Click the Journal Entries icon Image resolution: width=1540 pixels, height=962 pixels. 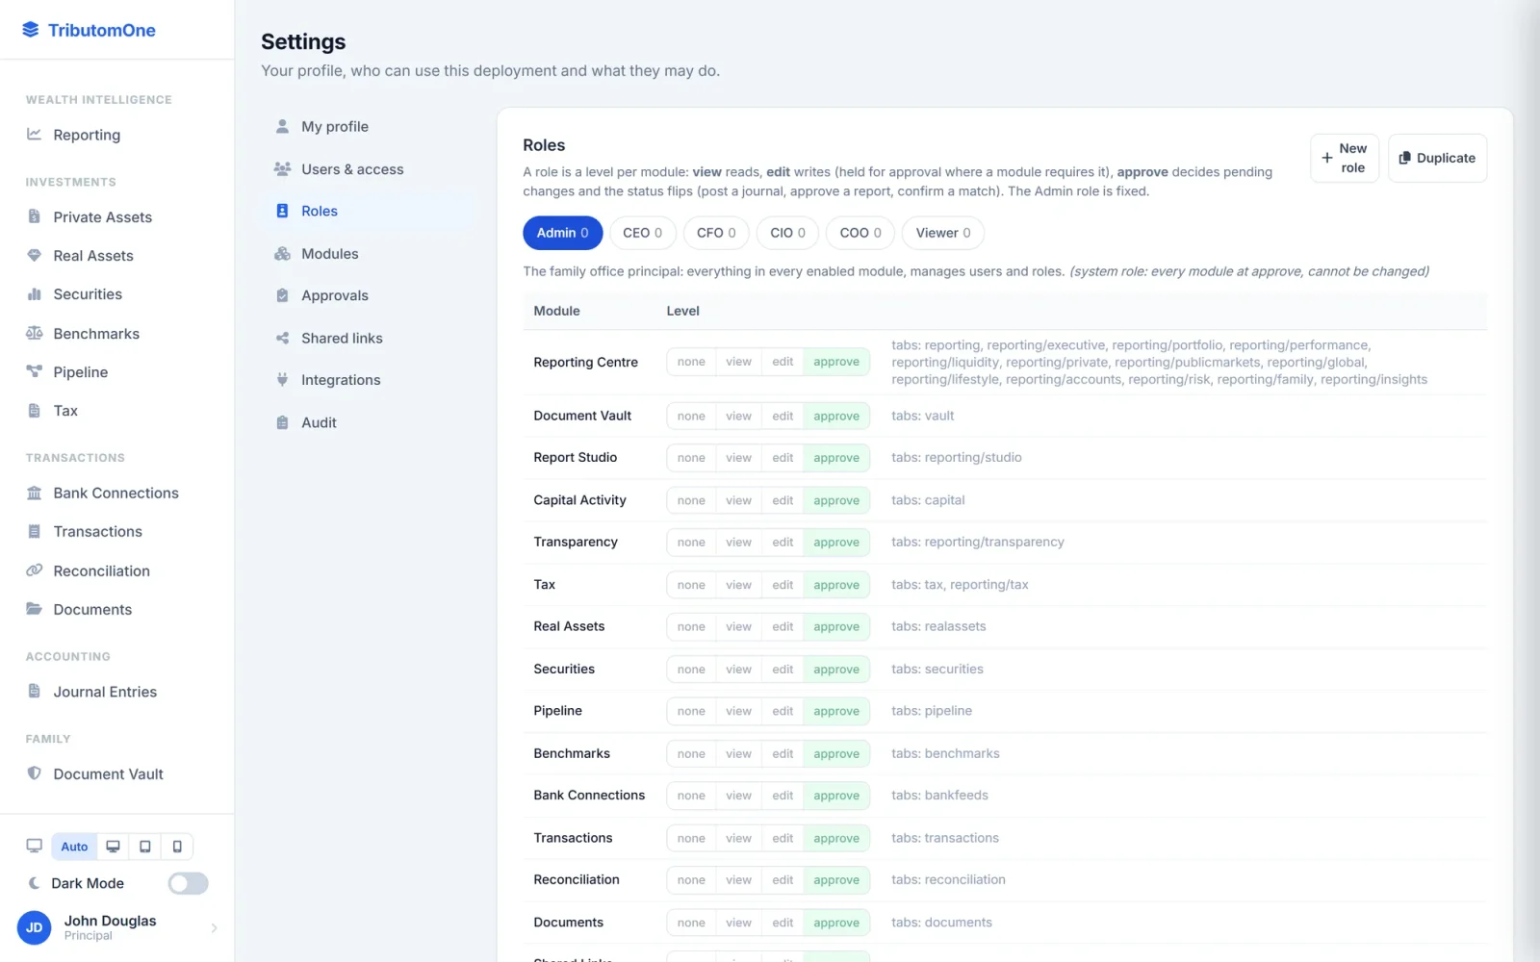[34, 691]
